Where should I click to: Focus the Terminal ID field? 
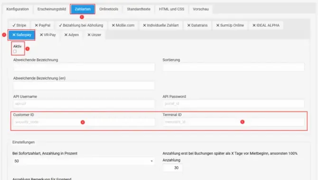234,122
